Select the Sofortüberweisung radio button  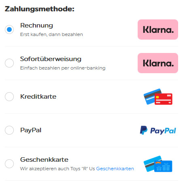9,63
